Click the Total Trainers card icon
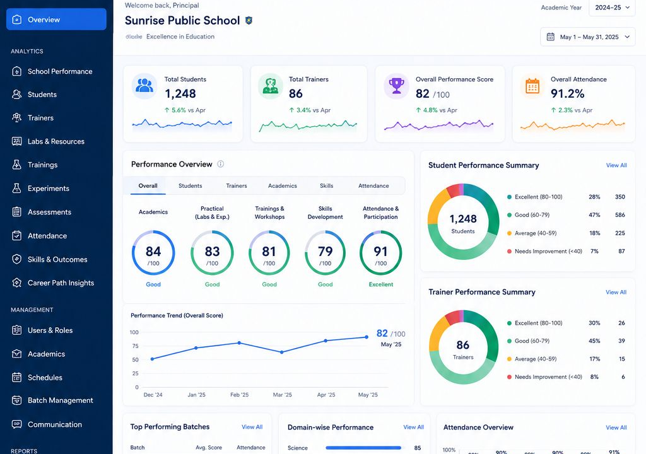 (x=270, y=86)
